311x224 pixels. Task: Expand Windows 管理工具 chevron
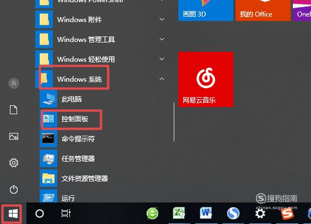(x=162, y=39)
